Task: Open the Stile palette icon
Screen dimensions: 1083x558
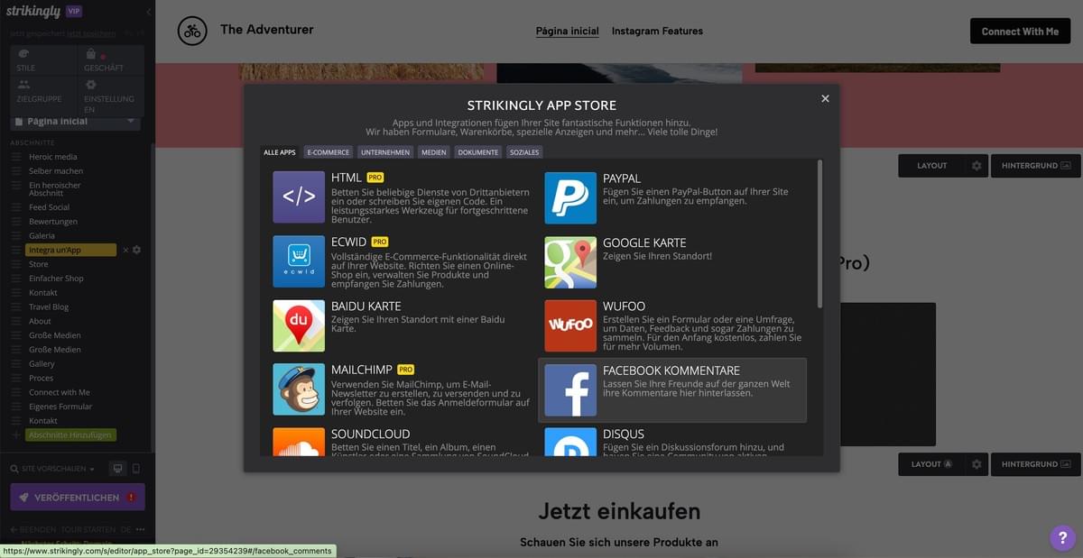Action: pyautogui.click(x=24, y=55)
